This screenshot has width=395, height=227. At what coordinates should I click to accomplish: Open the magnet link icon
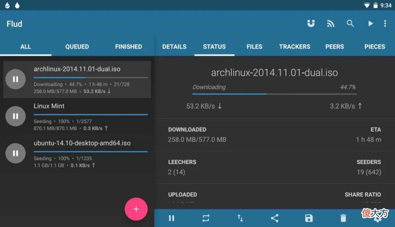[x=311, y=23]
